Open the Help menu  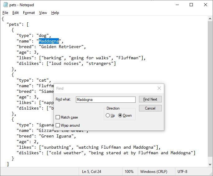[x=55, y=13]
